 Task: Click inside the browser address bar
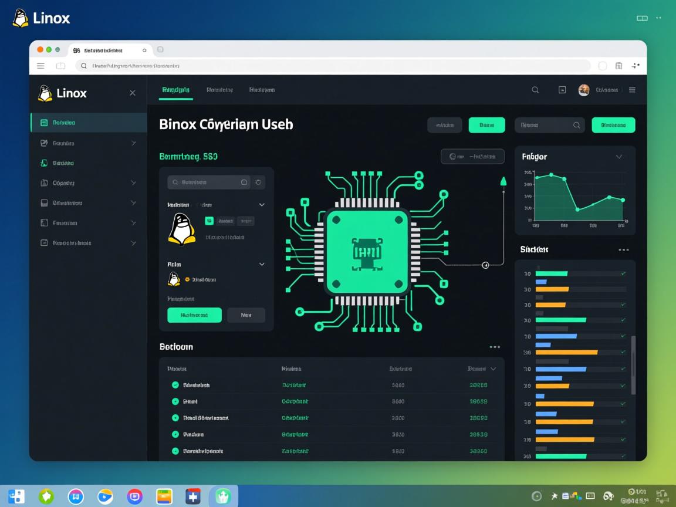coord(334,66)
